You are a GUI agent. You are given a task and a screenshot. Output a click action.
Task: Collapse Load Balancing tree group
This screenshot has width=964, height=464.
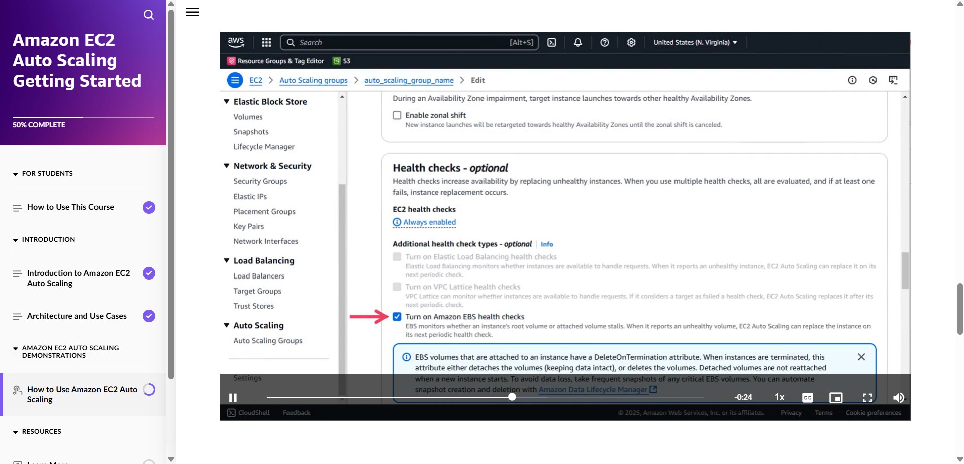click(x=227, y=260)
